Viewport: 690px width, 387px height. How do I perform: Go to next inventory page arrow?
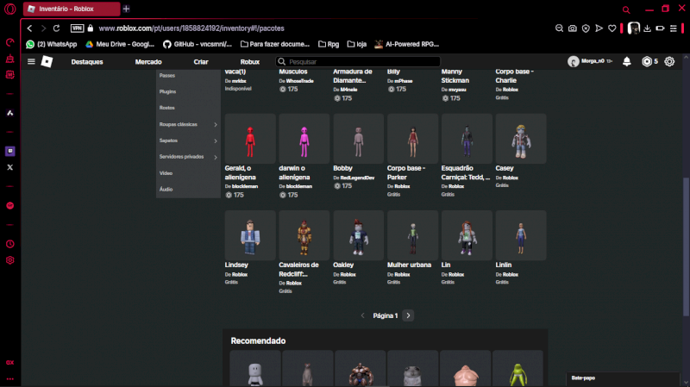click(x=409, y=315)
